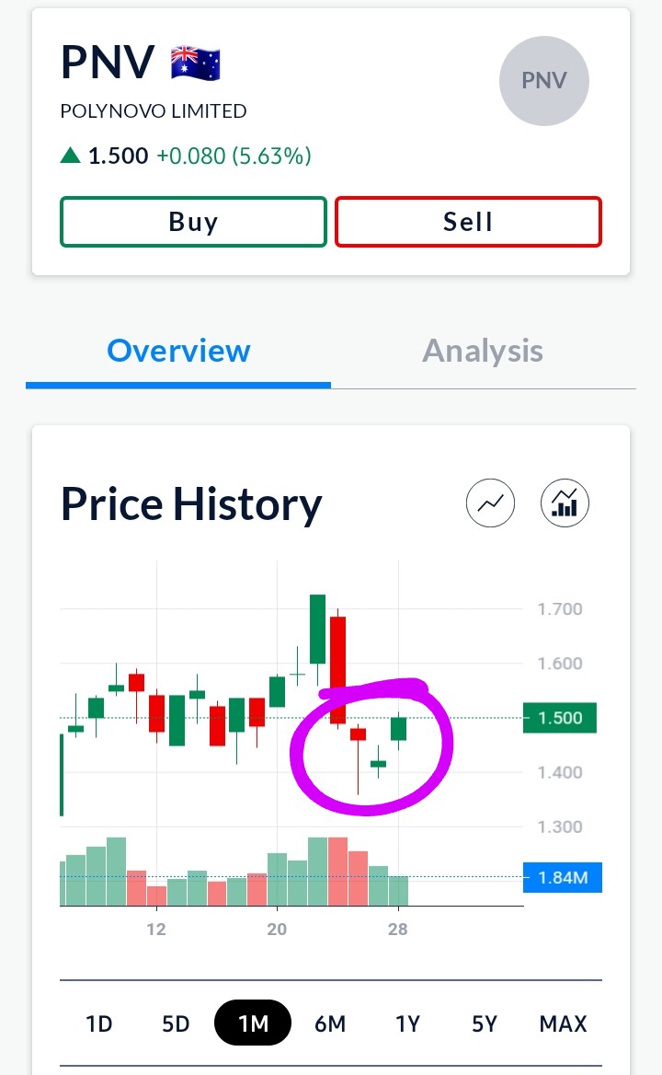Click the last green candlestick on chart
Image resolution: width=662 pixels, height=1075 pixels.
pos(398,729)
